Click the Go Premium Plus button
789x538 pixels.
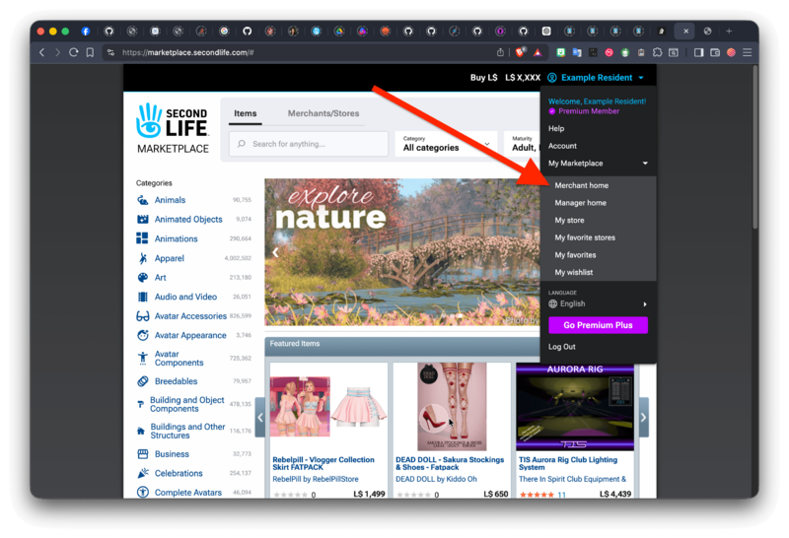598,325
